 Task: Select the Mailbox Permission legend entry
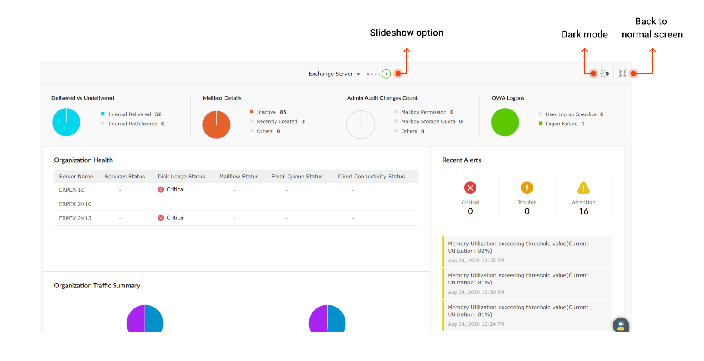pos(424,112)
